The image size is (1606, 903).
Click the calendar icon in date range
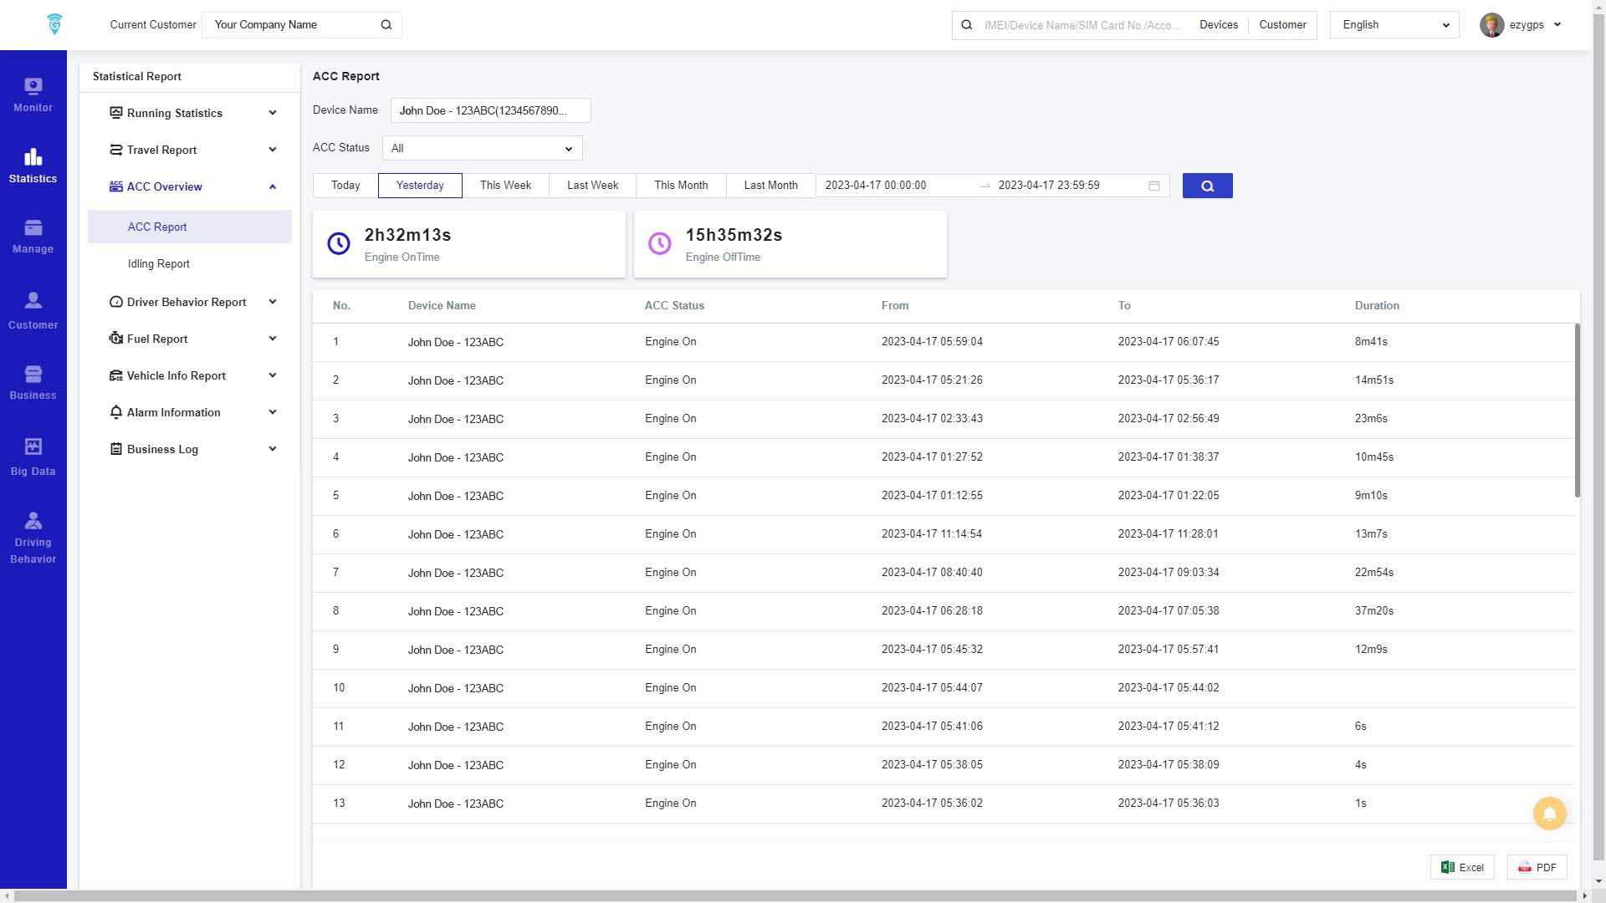[x=1154, y=186]
